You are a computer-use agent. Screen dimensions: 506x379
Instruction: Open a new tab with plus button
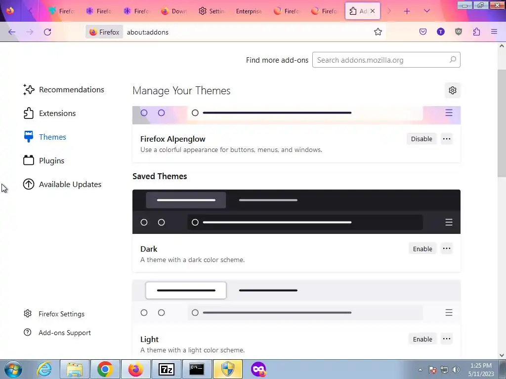click(407, 11)
